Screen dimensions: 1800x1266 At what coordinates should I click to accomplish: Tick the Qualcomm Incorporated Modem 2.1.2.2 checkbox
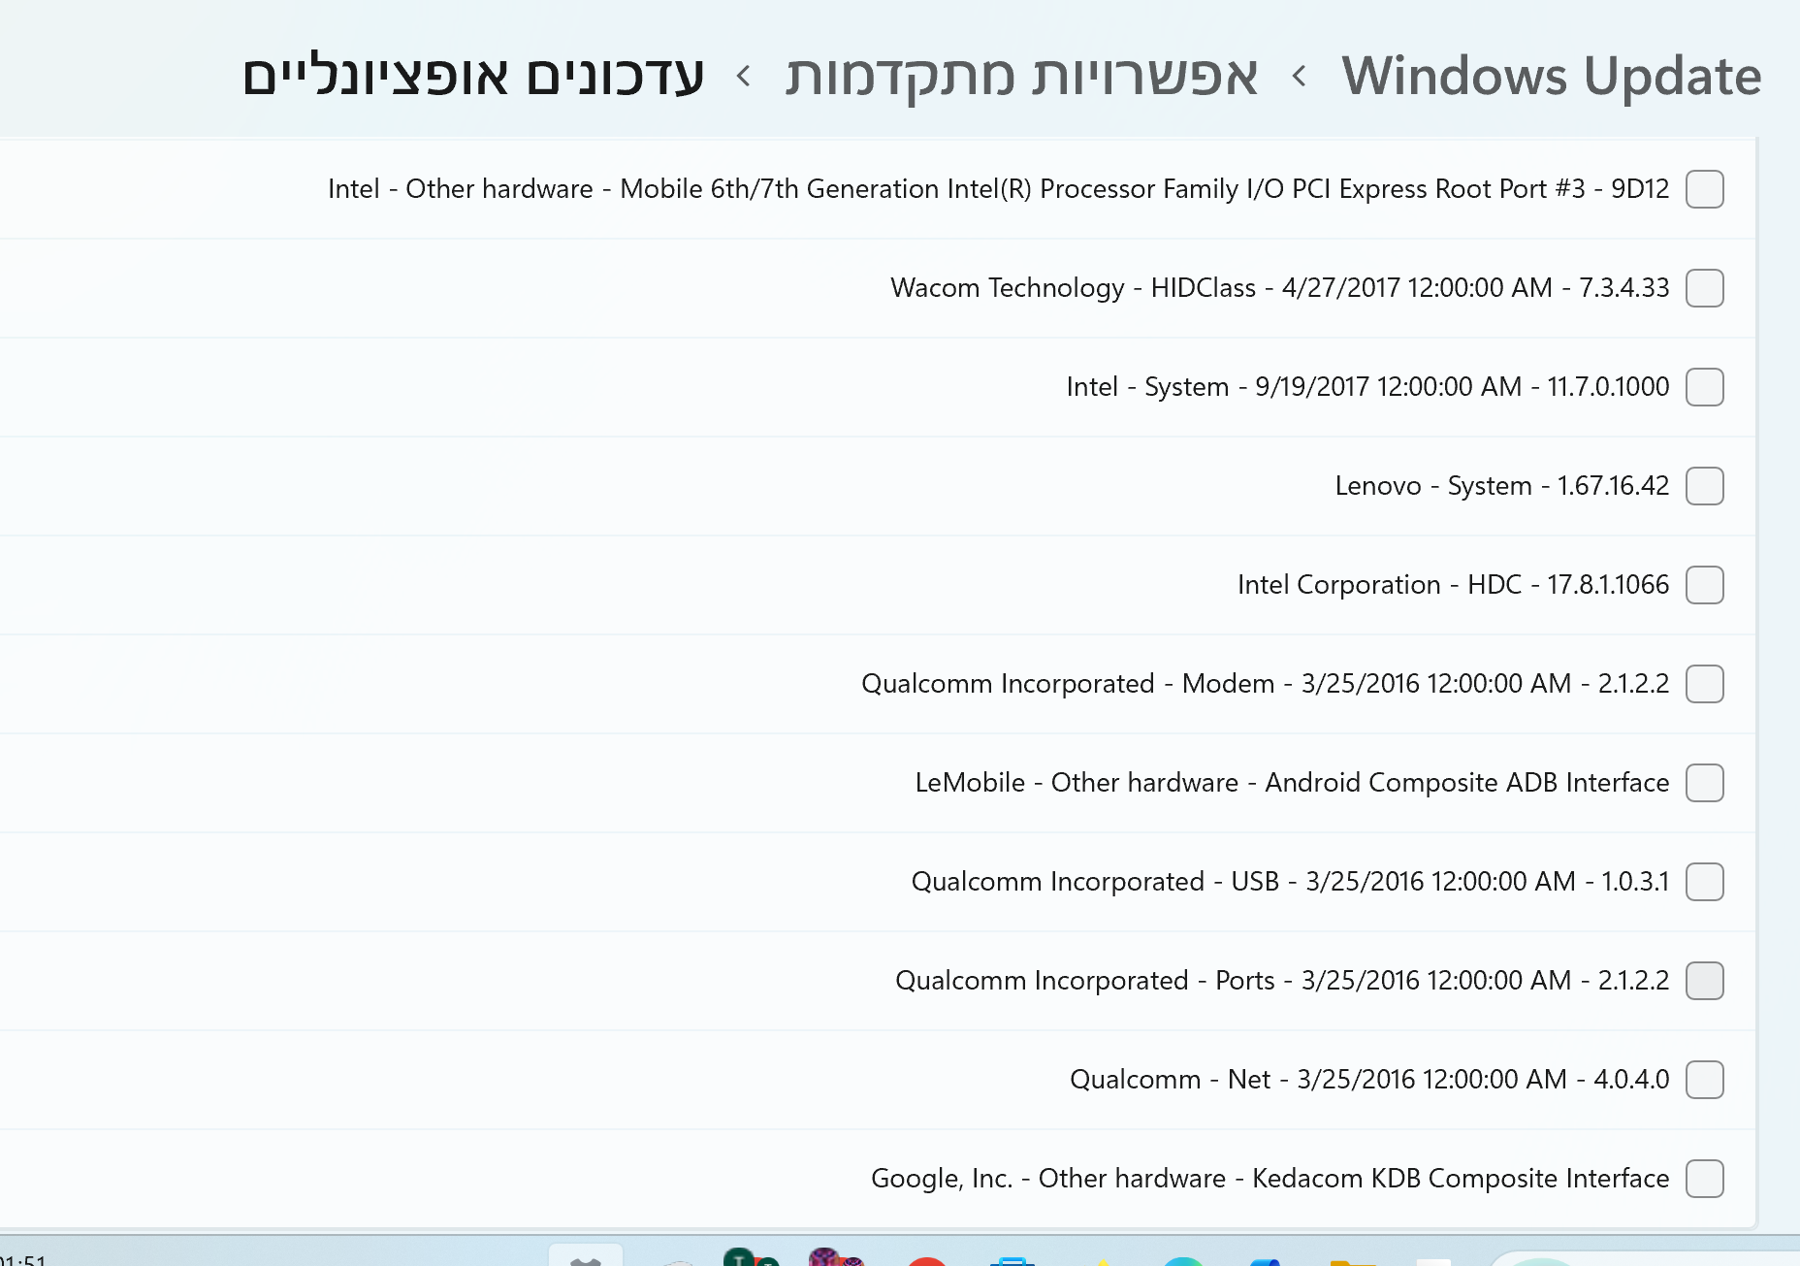click(x=1704, y=684)
